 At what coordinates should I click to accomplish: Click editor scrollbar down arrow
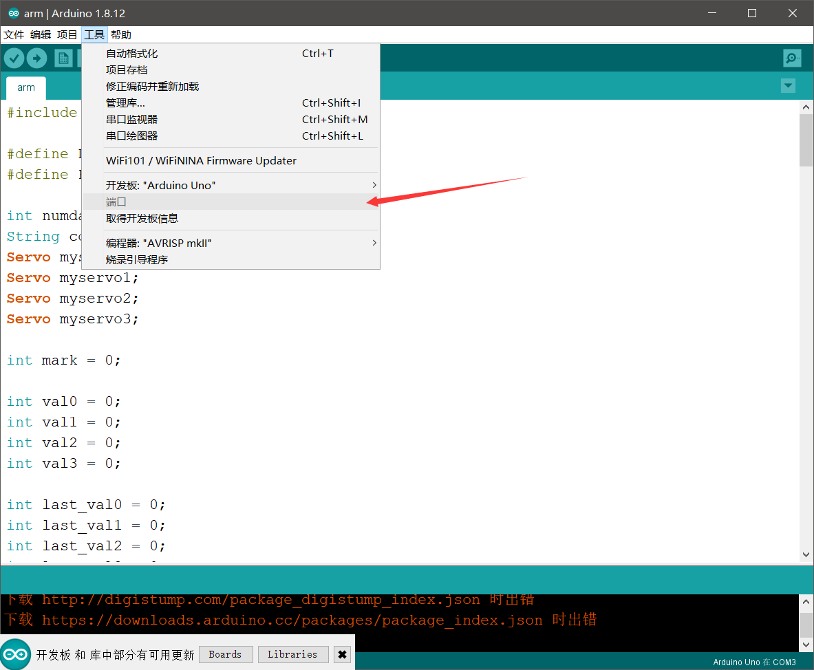click(x=806, y=554)
